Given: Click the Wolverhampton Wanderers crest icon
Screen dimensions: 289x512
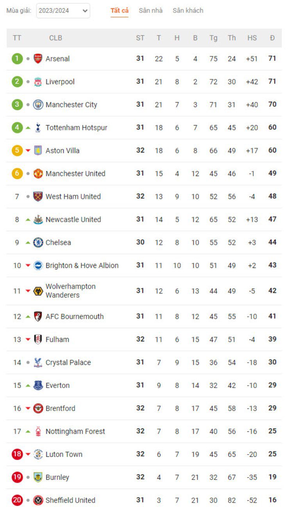Looking at the screenshot, I should pyautogui.click(x=38, y=291).
